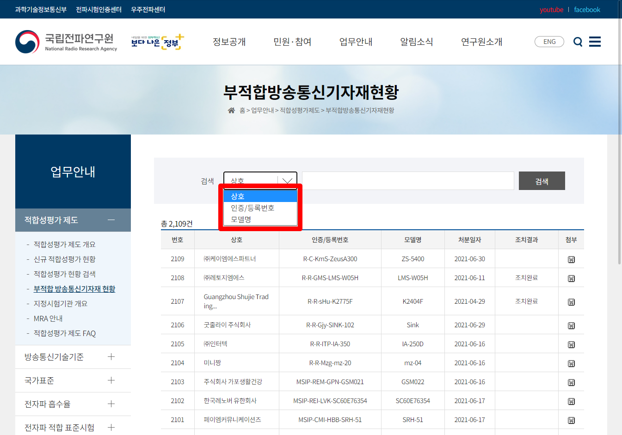
Task: Click breadcrumb link 업무안내
Action: click(262, 110)
